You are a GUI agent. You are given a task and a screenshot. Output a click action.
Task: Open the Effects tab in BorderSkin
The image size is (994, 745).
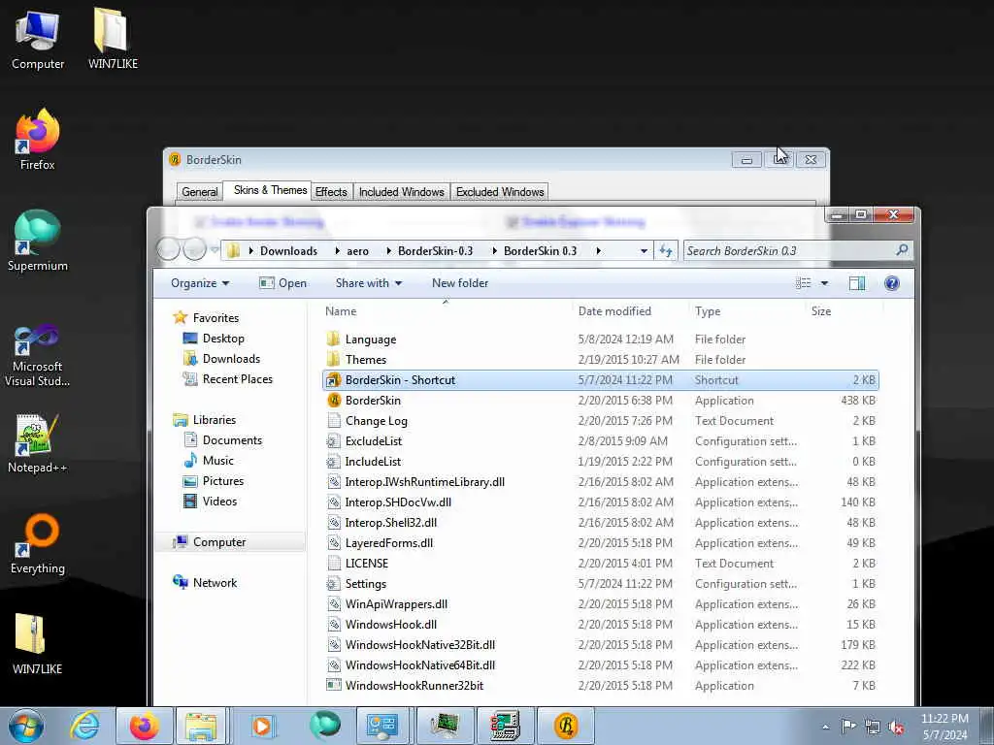(331, 192)
